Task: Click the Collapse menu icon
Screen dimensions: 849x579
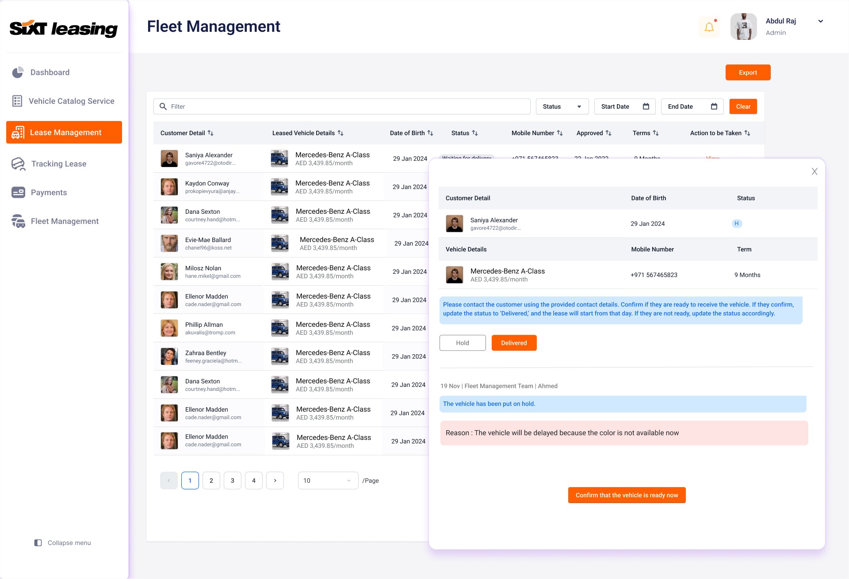Action: point(38,543)
